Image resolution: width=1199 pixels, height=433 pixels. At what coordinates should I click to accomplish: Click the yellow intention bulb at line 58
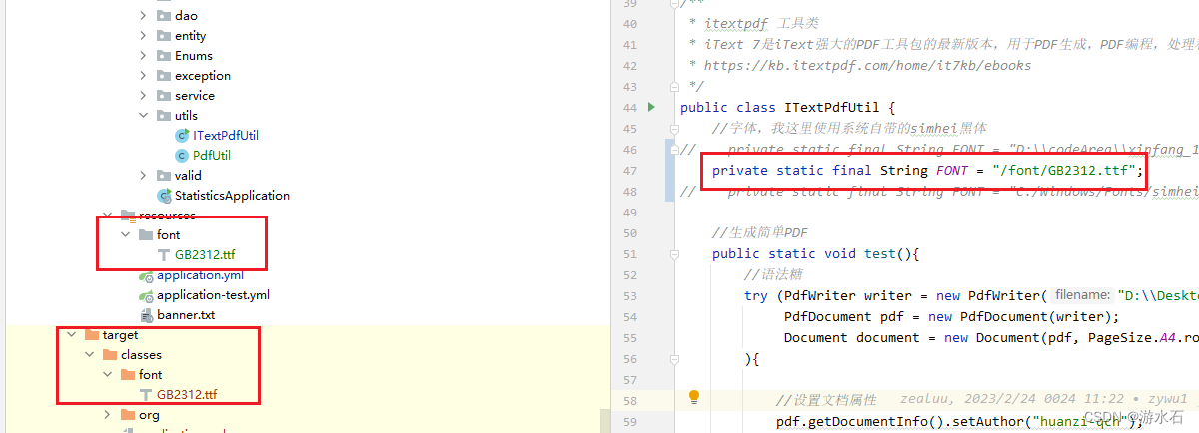click(694, 399)
